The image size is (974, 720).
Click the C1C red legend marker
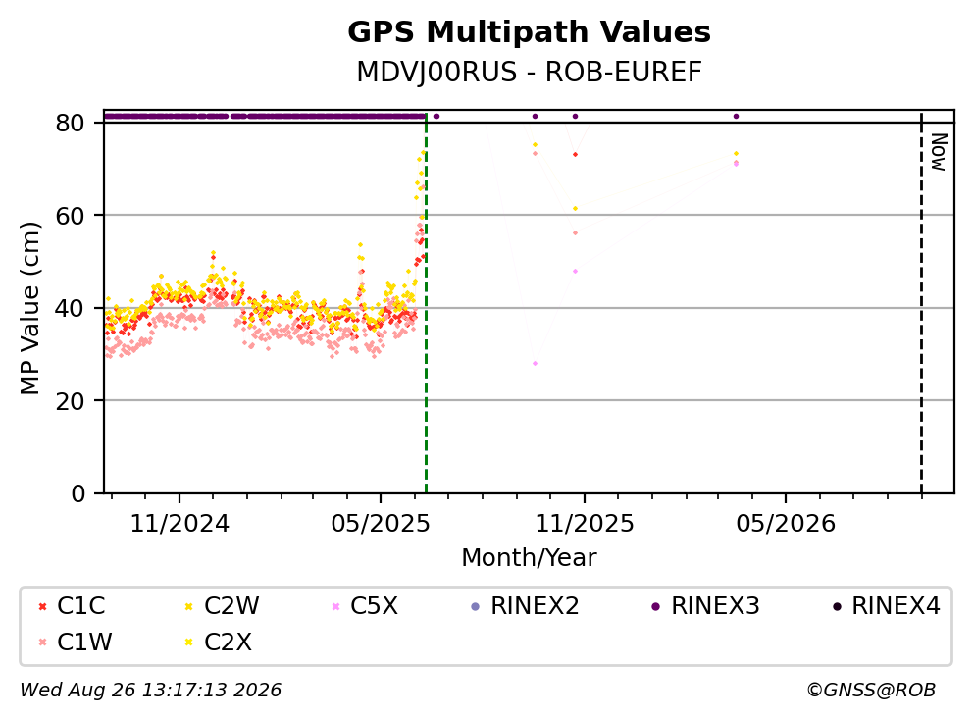pyautogui.click(x=42, y=606)
